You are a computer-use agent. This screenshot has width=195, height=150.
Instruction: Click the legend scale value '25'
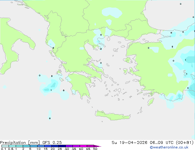pyautogui.click(x=60, y=149)
